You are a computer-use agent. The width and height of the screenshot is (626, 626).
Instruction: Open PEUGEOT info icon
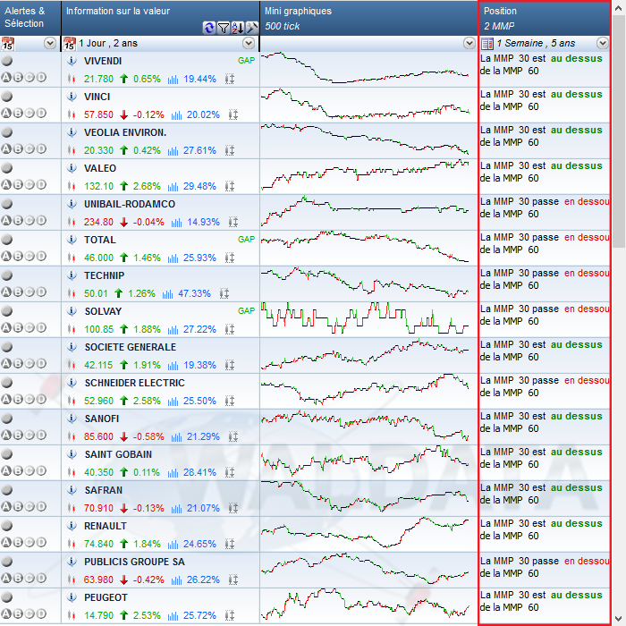[72, 597]
